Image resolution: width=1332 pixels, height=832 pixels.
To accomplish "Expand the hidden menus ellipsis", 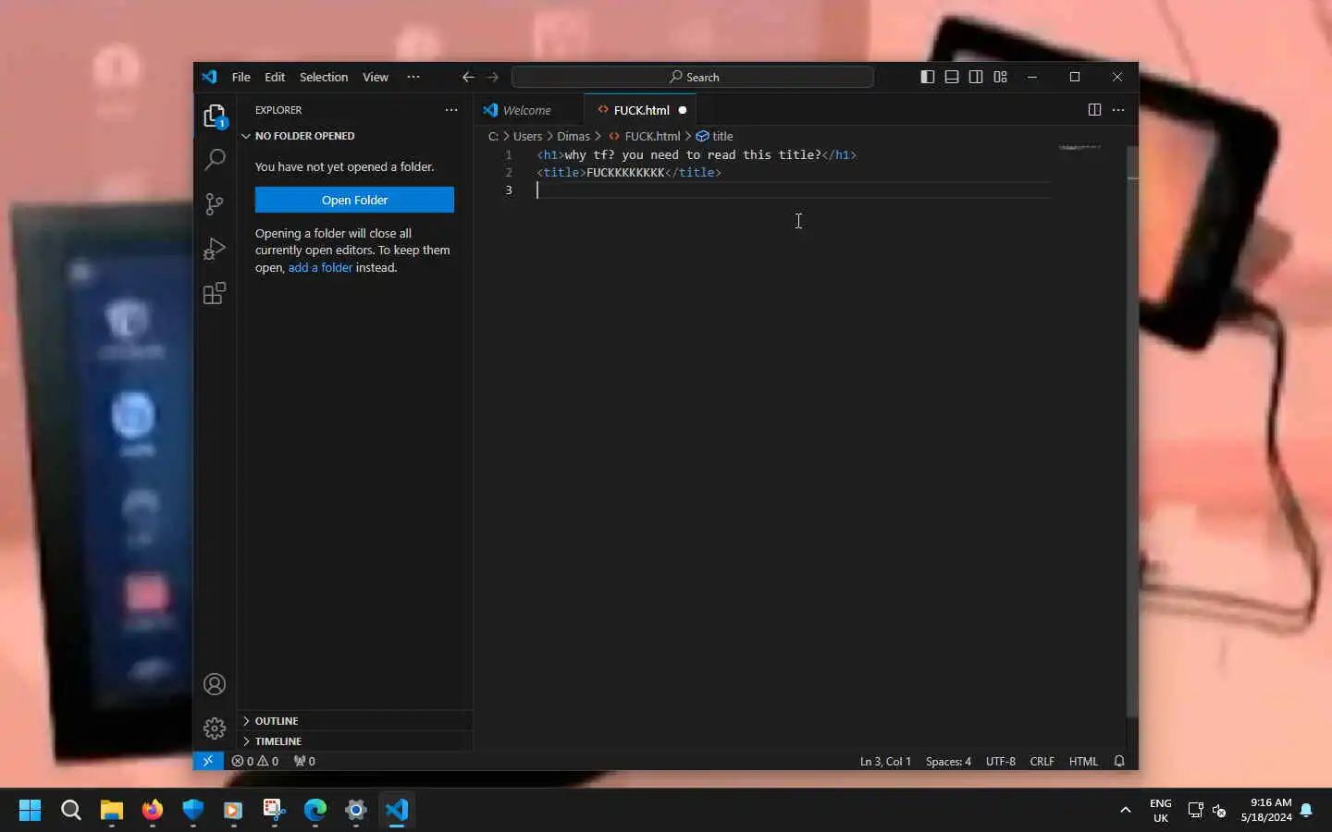I will 413,77.
